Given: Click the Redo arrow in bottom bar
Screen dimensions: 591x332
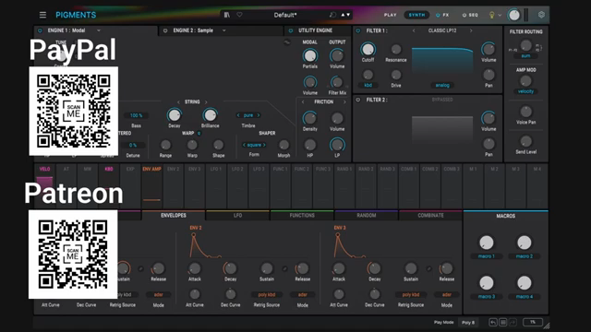Looking at the screenshot, I should pyautogui.click(x=513, y=322).
